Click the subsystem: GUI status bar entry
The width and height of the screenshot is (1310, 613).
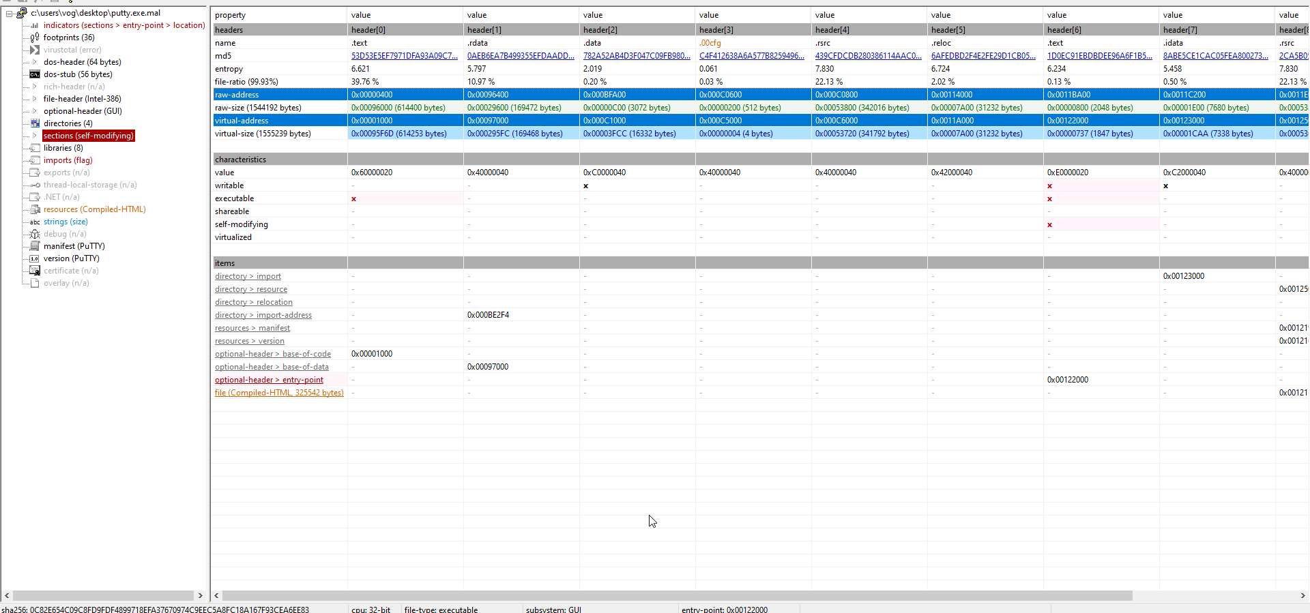point(553,609)
